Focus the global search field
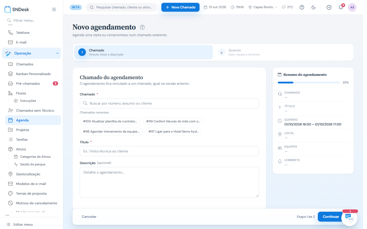 pyautogui.click(x=122, y=7)
